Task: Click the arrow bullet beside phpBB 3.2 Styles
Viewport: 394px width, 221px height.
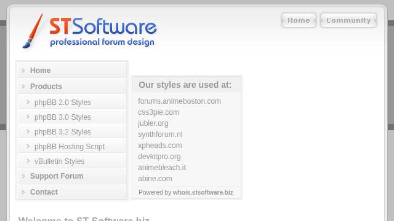Action: 28,131
